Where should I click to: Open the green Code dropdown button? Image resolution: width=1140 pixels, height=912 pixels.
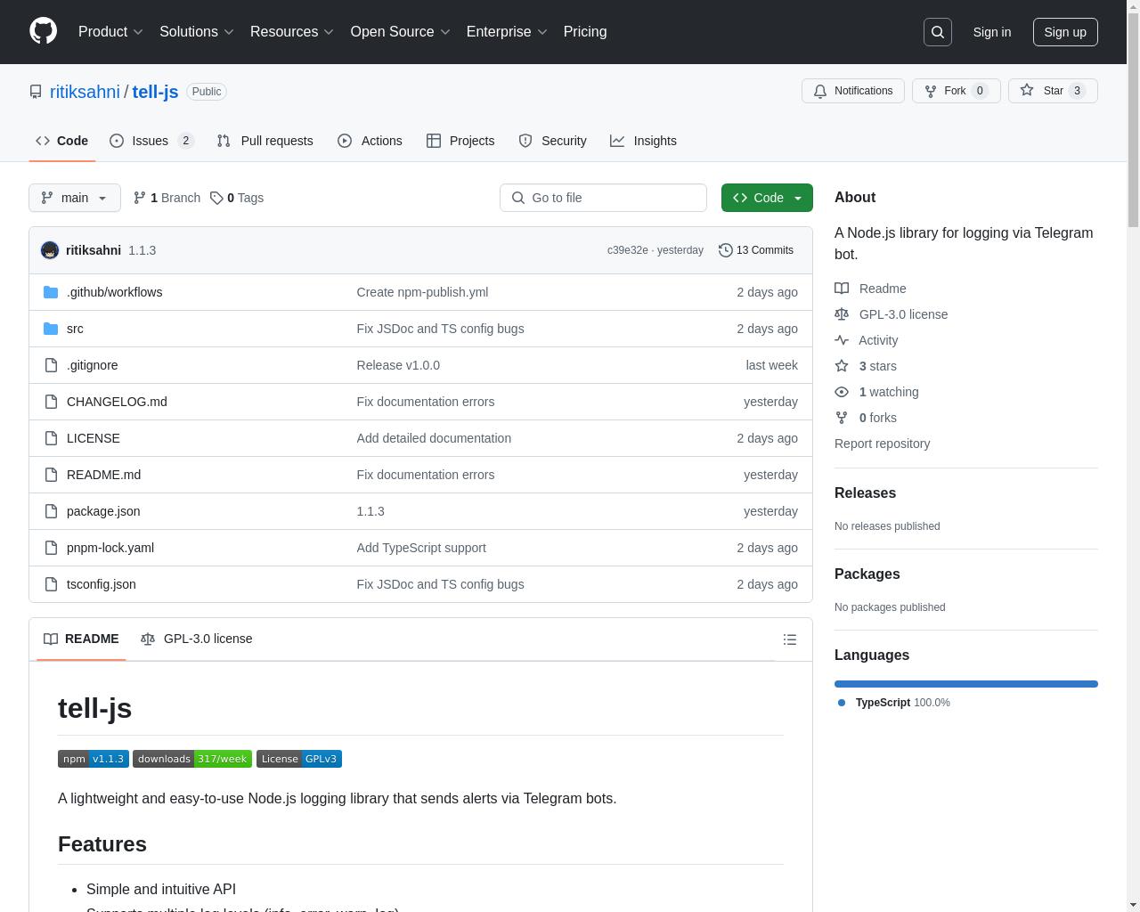tap(767, 198)
